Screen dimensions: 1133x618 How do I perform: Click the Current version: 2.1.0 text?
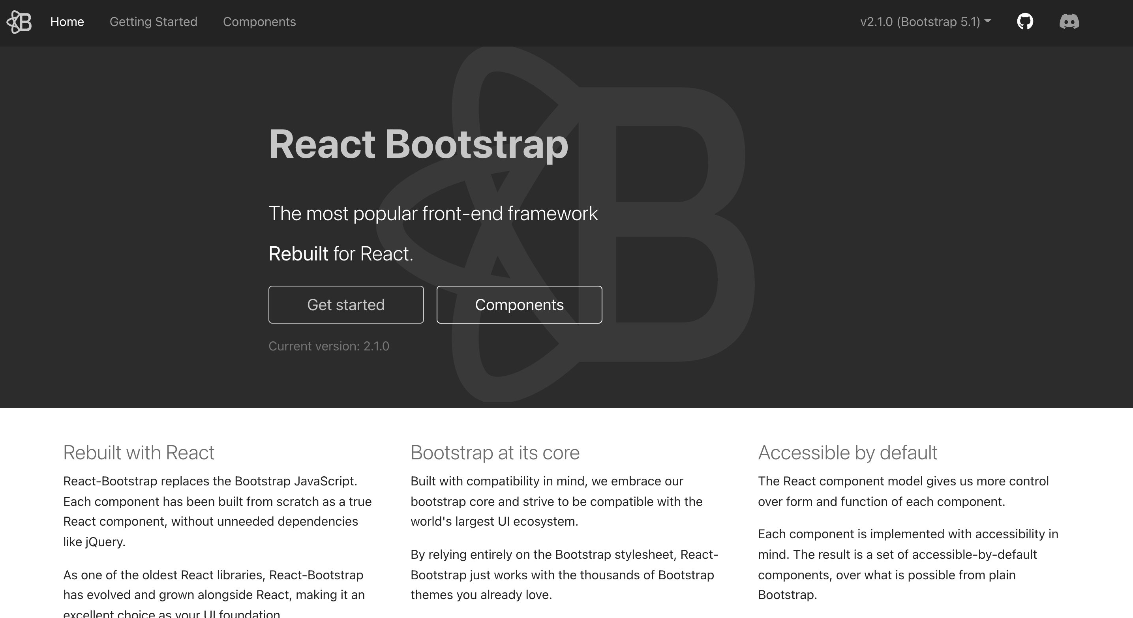[328, 346]
